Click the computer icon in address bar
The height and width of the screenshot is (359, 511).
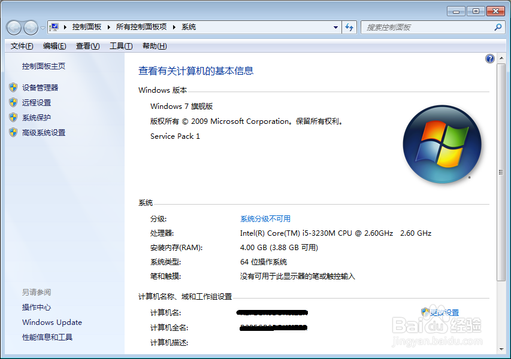click(54, 27)
